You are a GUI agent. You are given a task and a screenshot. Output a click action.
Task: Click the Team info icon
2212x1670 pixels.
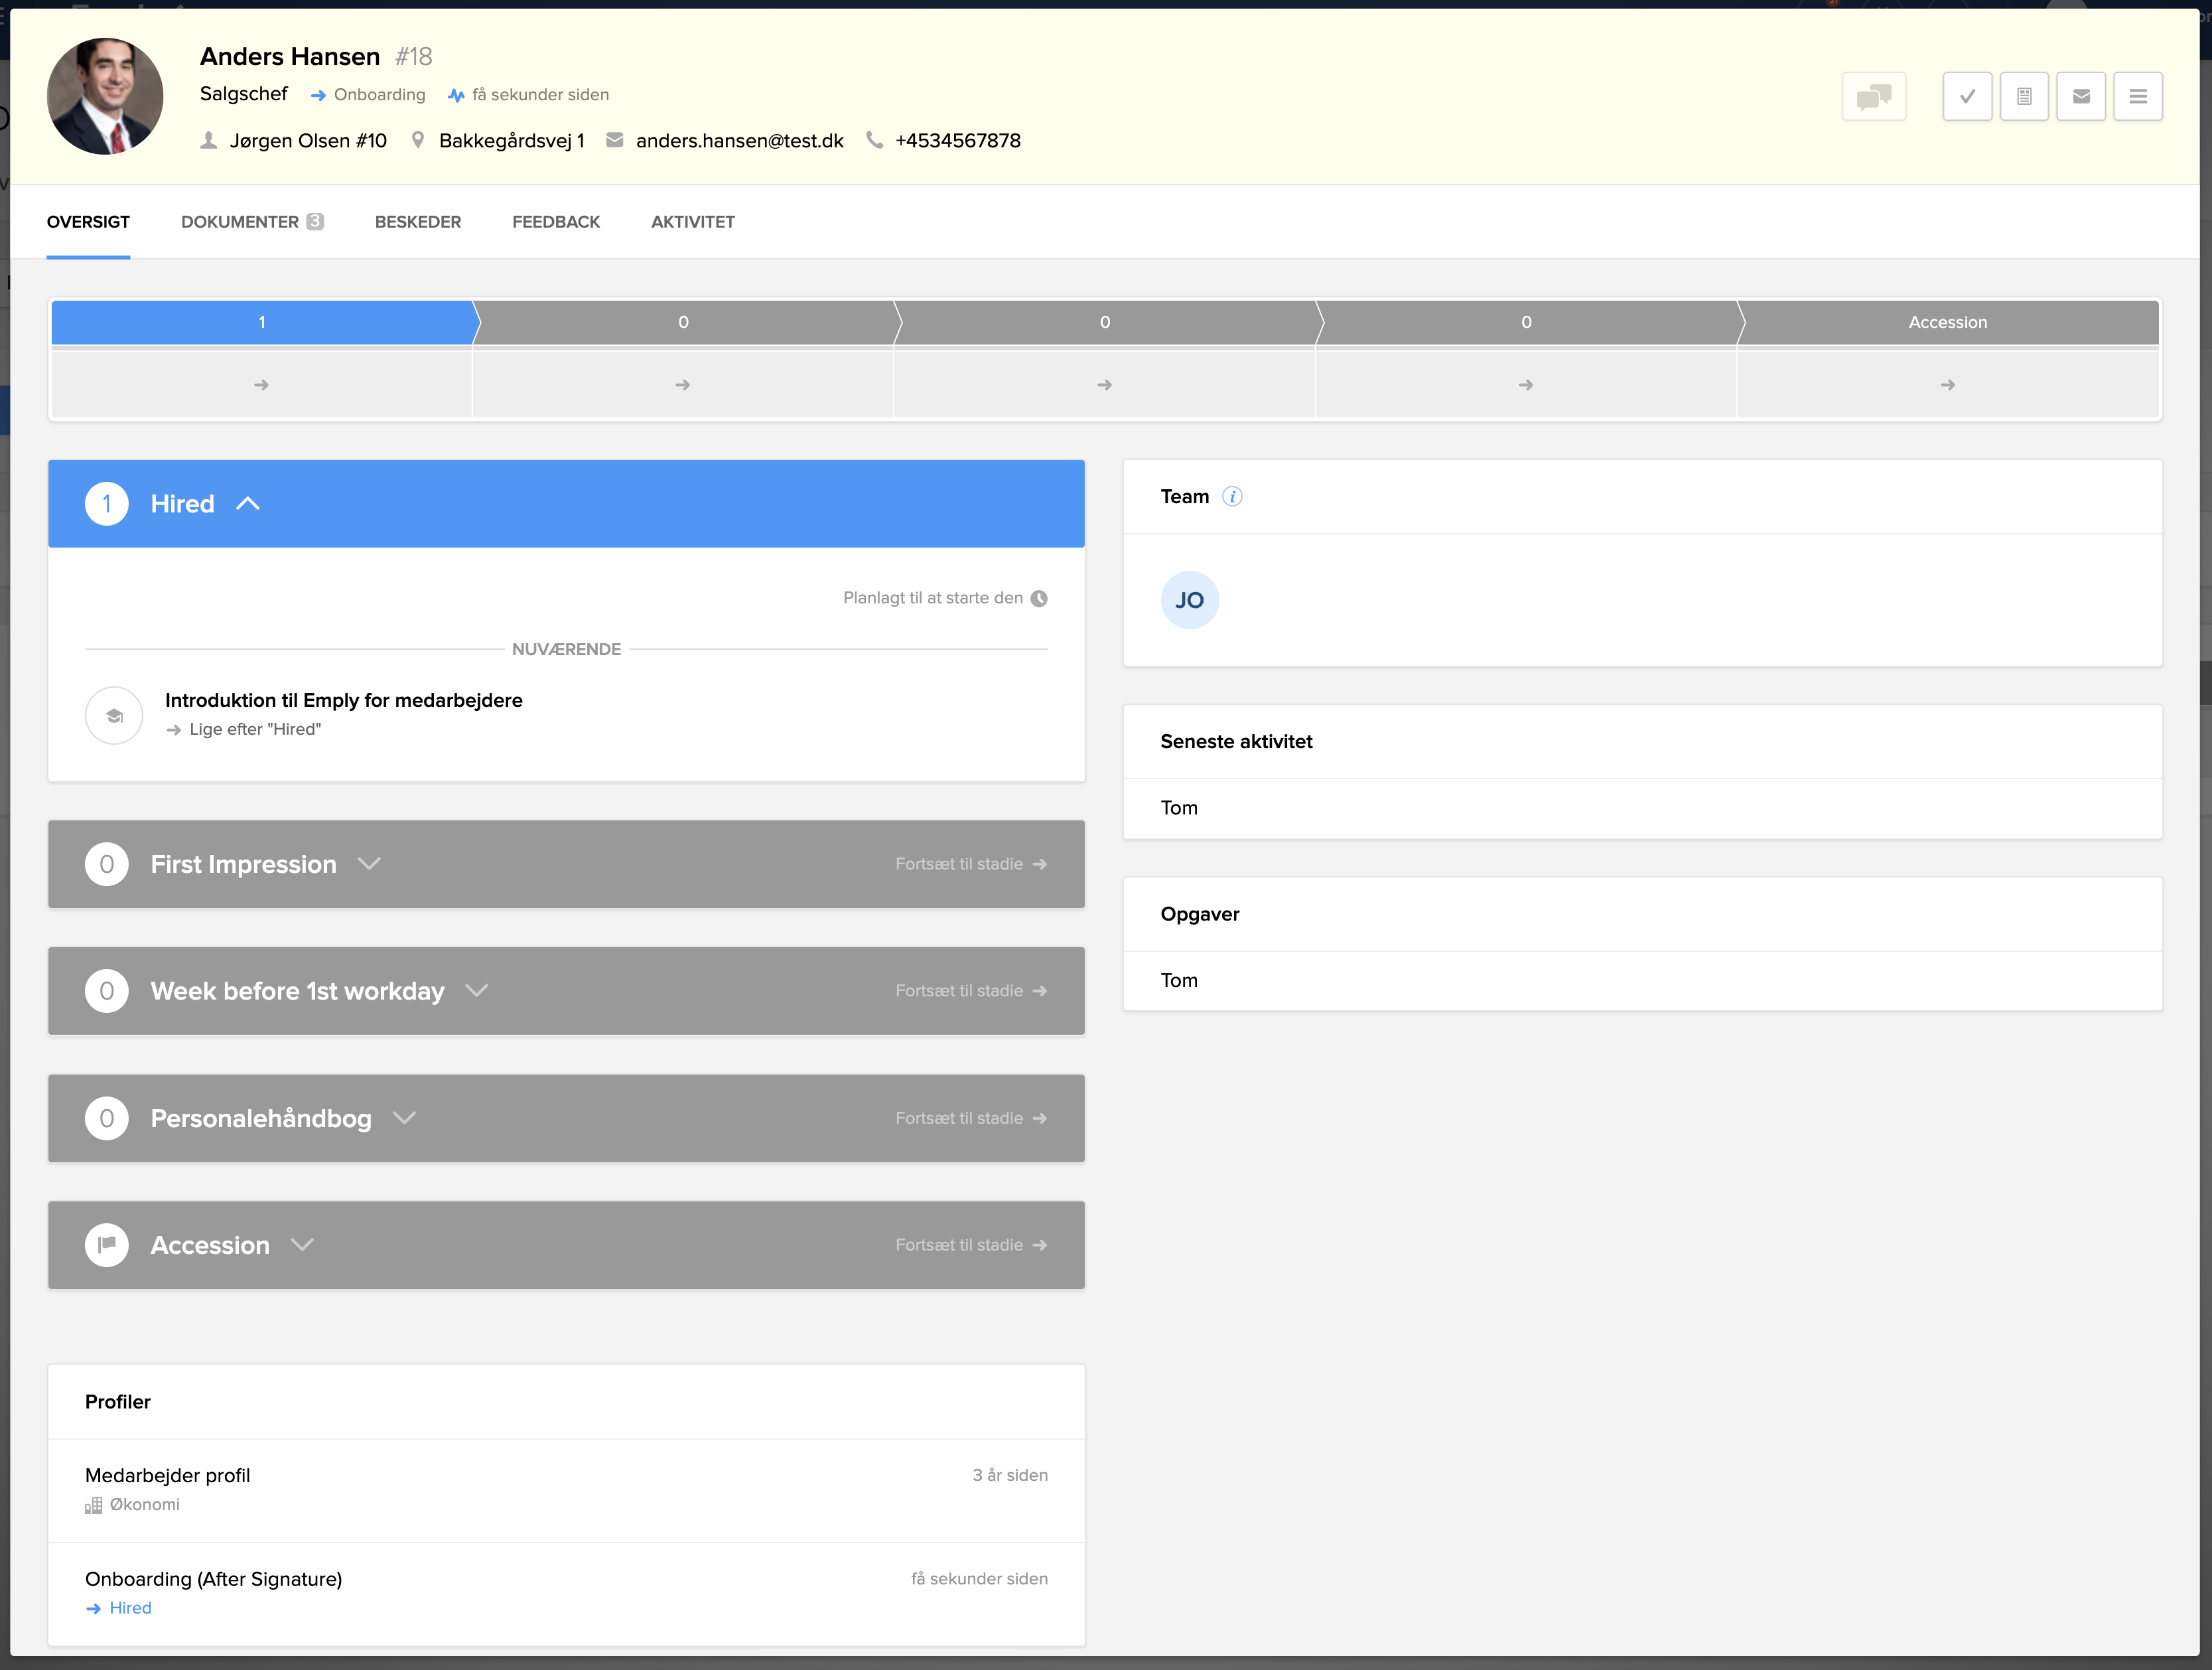pos(1232,496)
